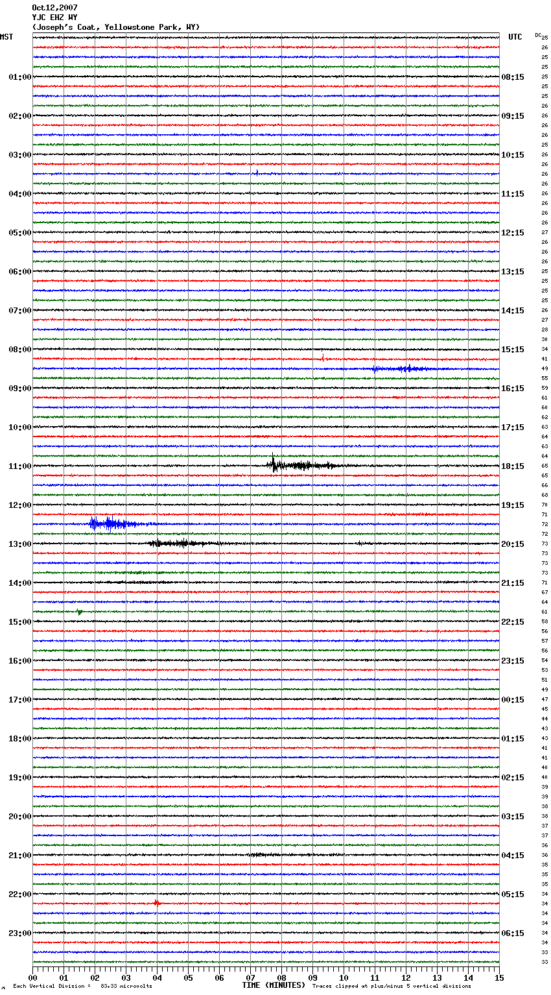Select the 14:00 MST row label

click(x=20, y=583)
